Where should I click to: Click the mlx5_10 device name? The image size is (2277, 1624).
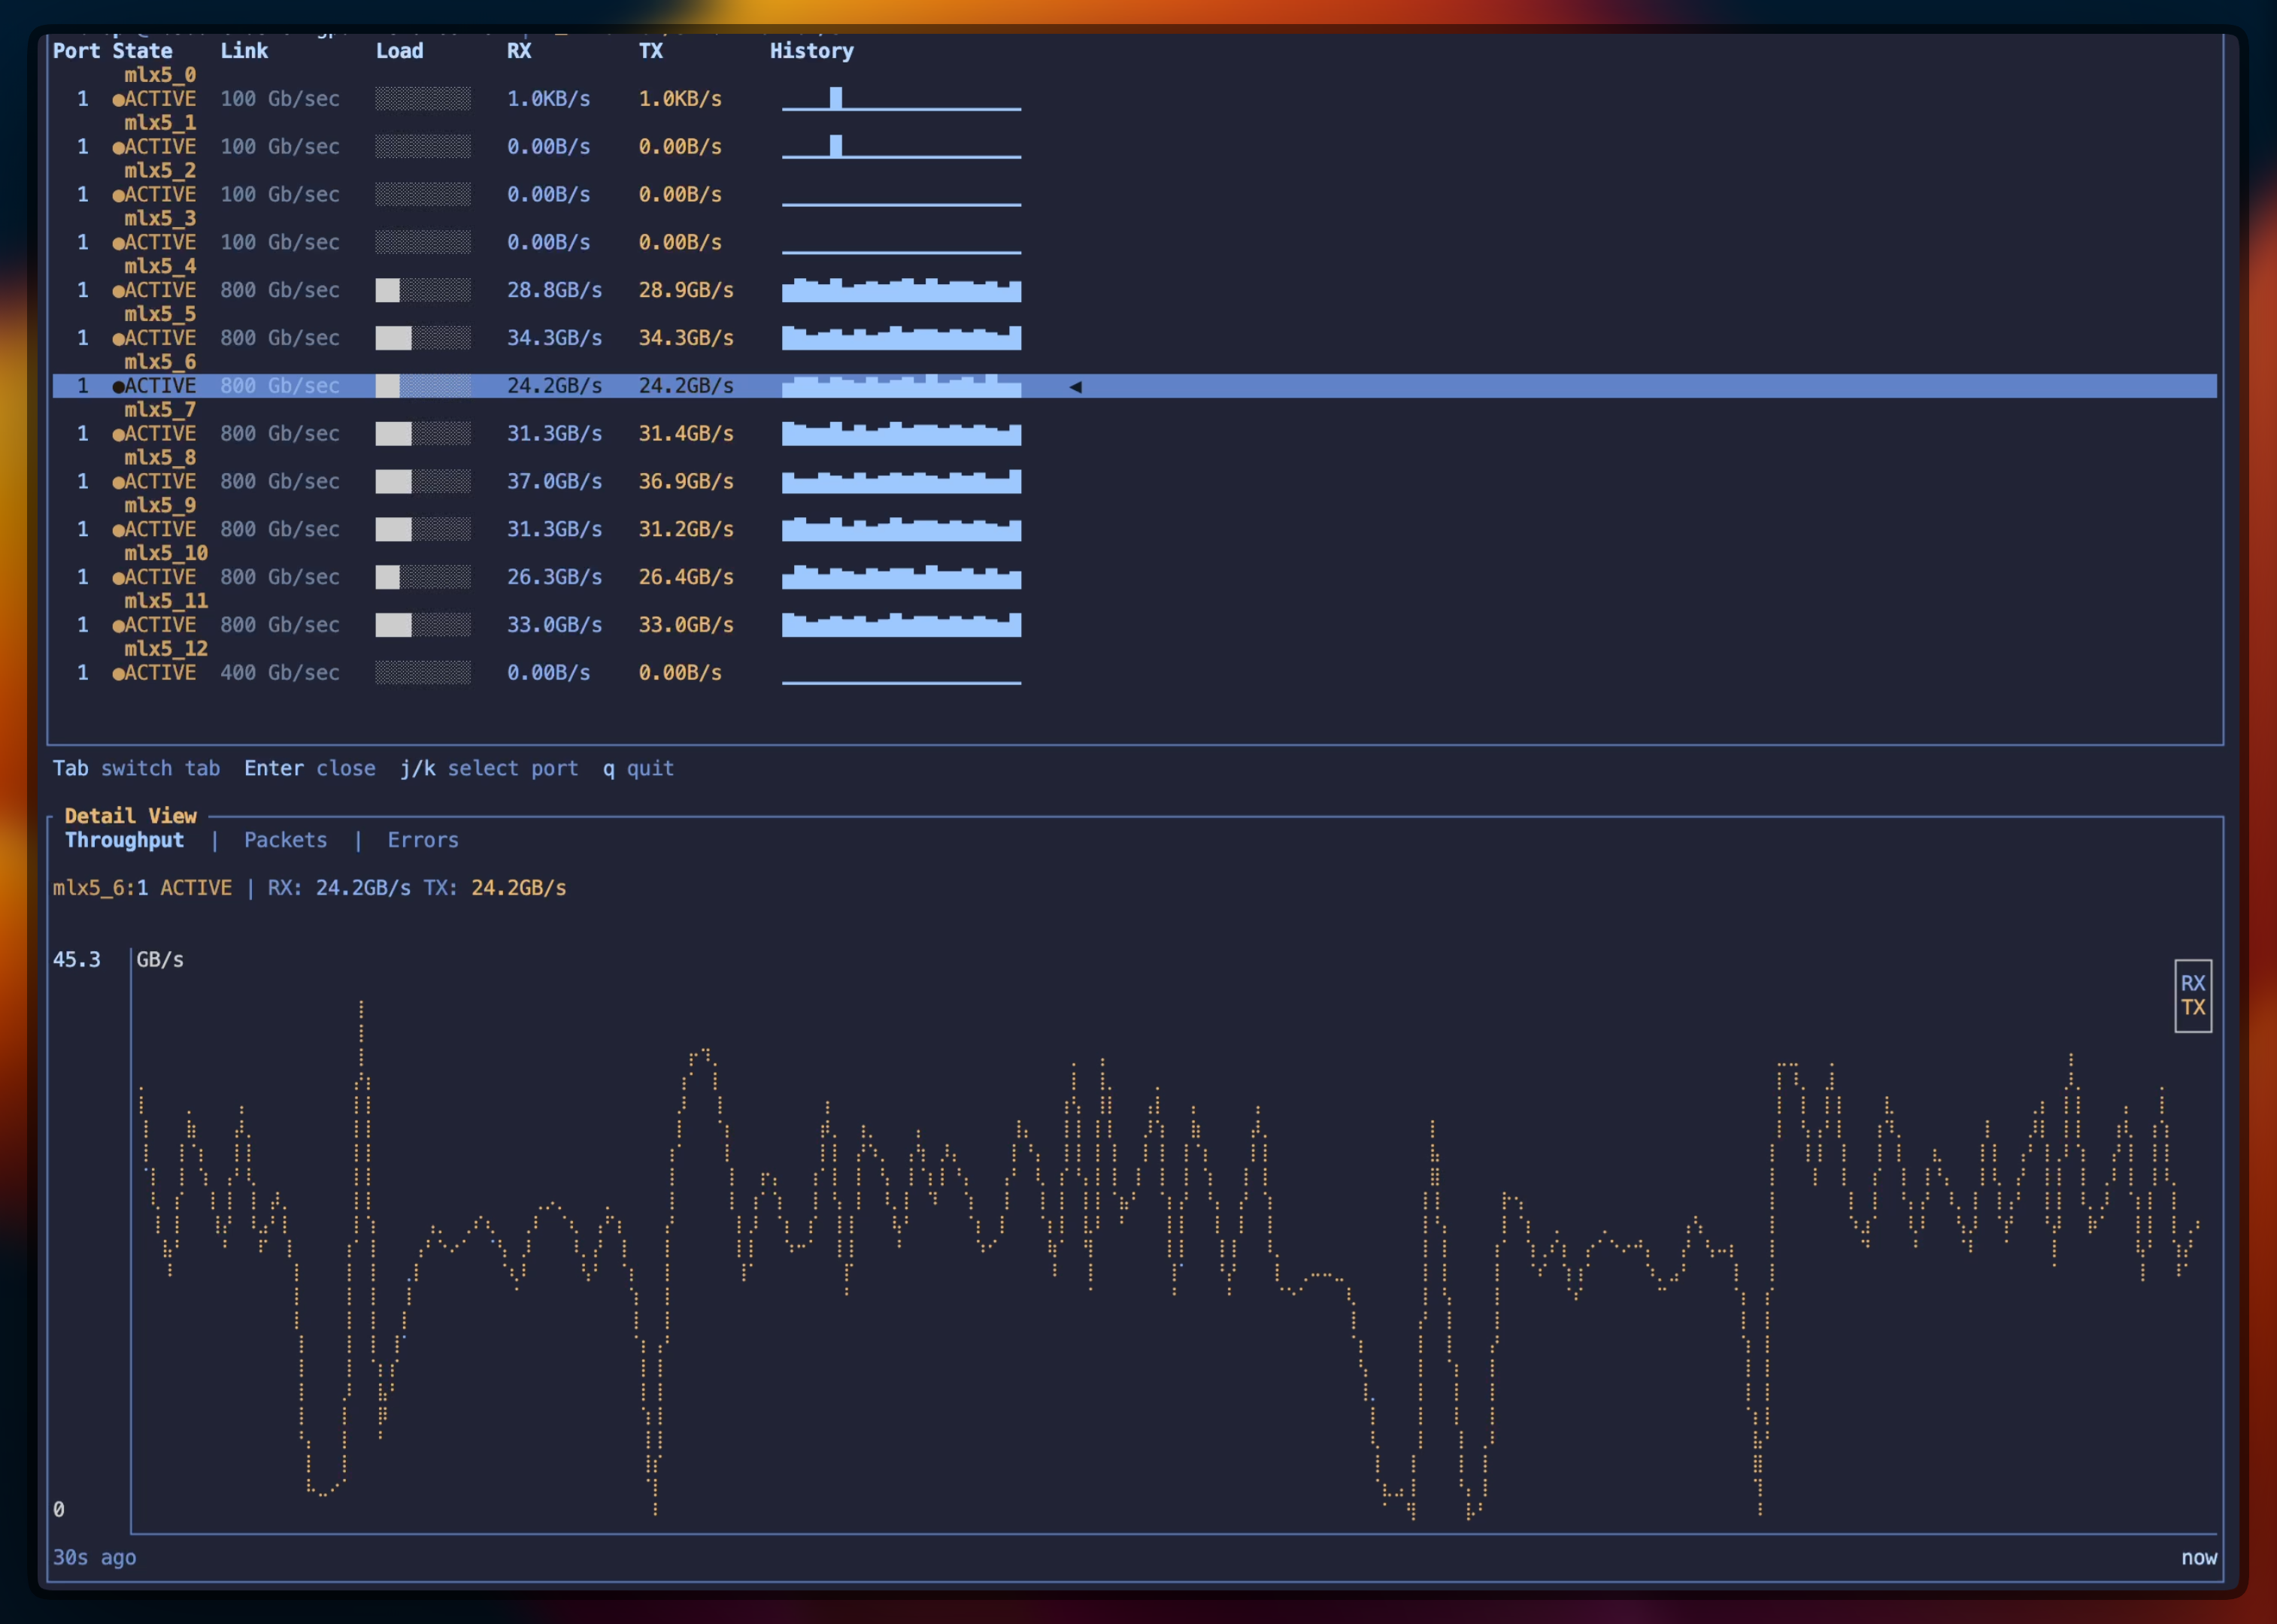pyautogui.click(x=166, y=554)
